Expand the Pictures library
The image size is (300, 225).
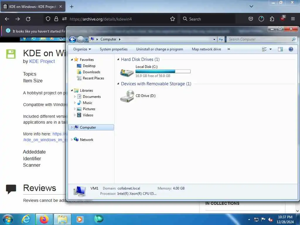click(75, 109)
